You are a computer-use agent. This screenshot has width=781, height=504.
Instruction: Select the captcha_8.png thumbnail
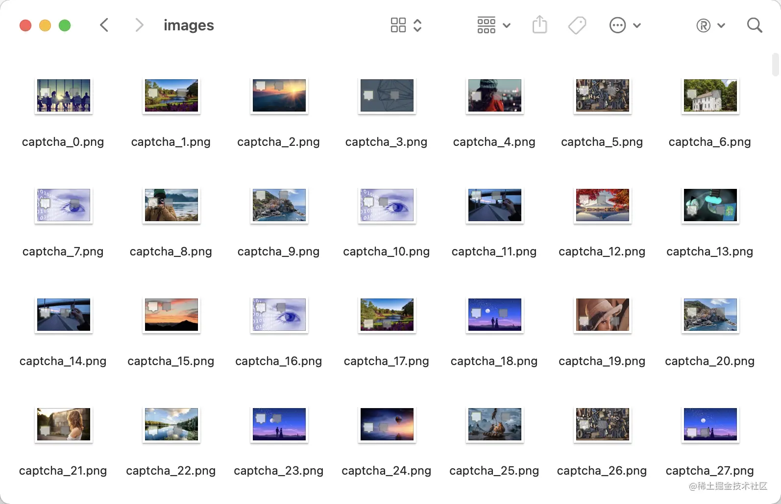171,205
